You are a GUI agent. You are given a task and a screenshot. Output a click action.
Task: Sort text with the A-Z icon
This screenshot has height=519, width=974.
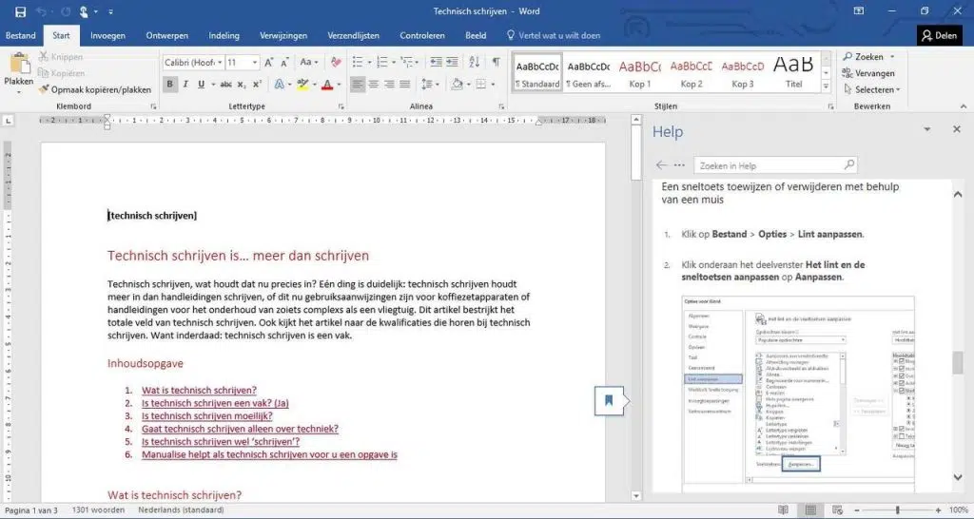[x=475, y=62]
